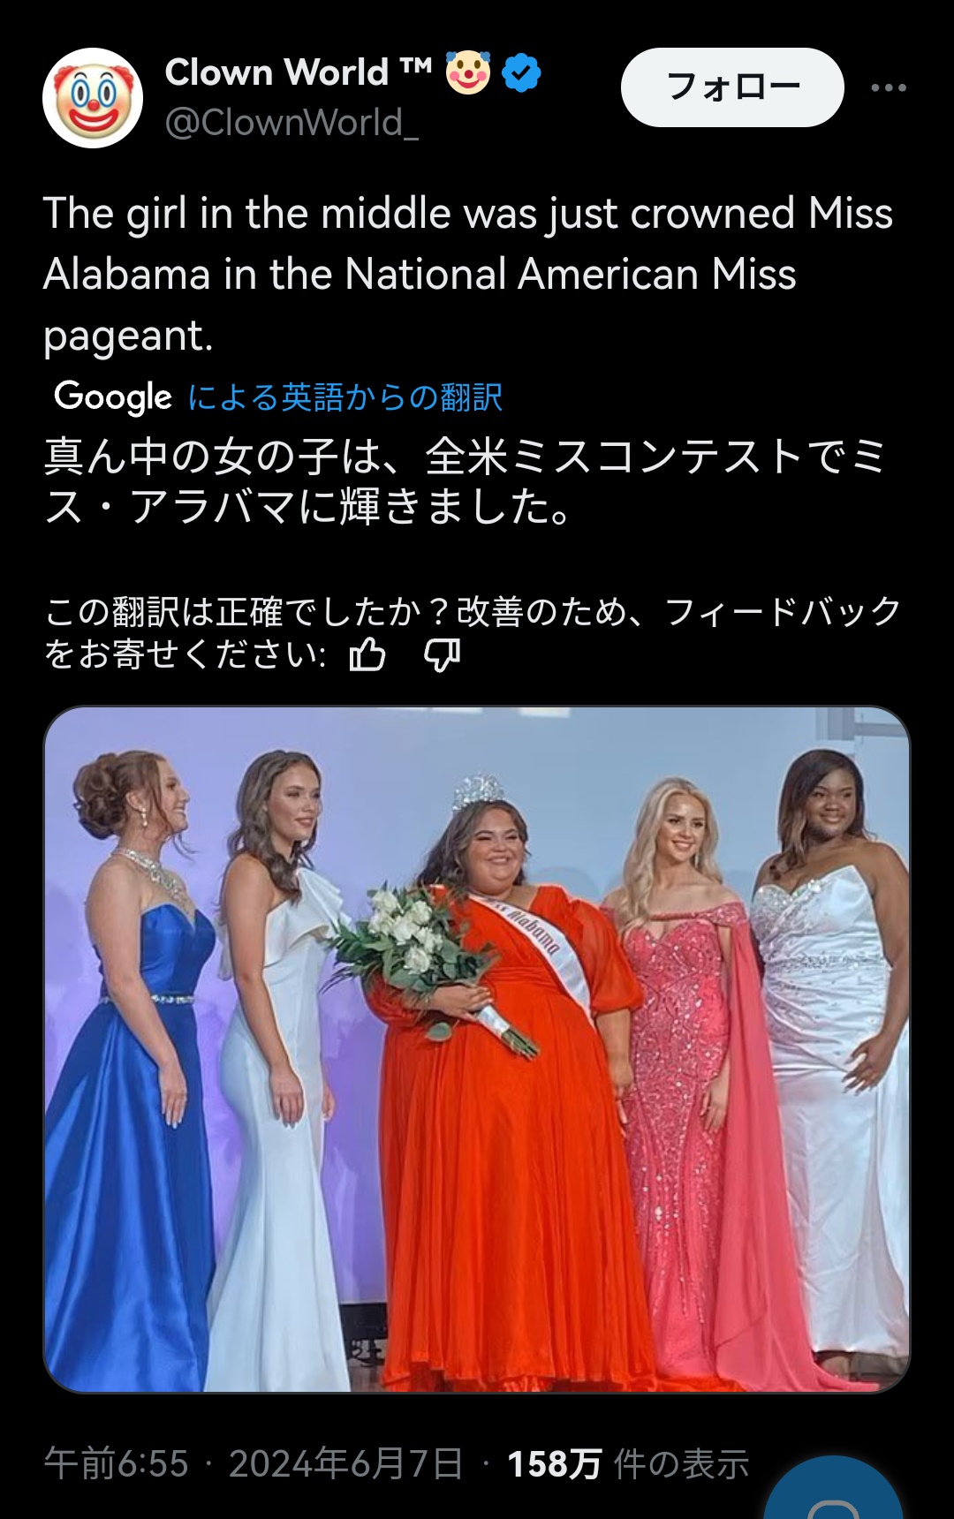Screen dimensions: 954x1519
Task: Tap the translated Japanese tweet text
Action: click(466, 481)
